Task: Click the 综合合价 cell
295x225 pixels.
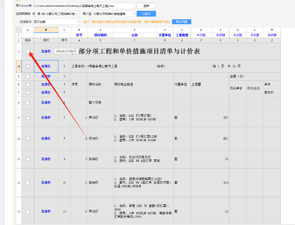Action: 255,88
